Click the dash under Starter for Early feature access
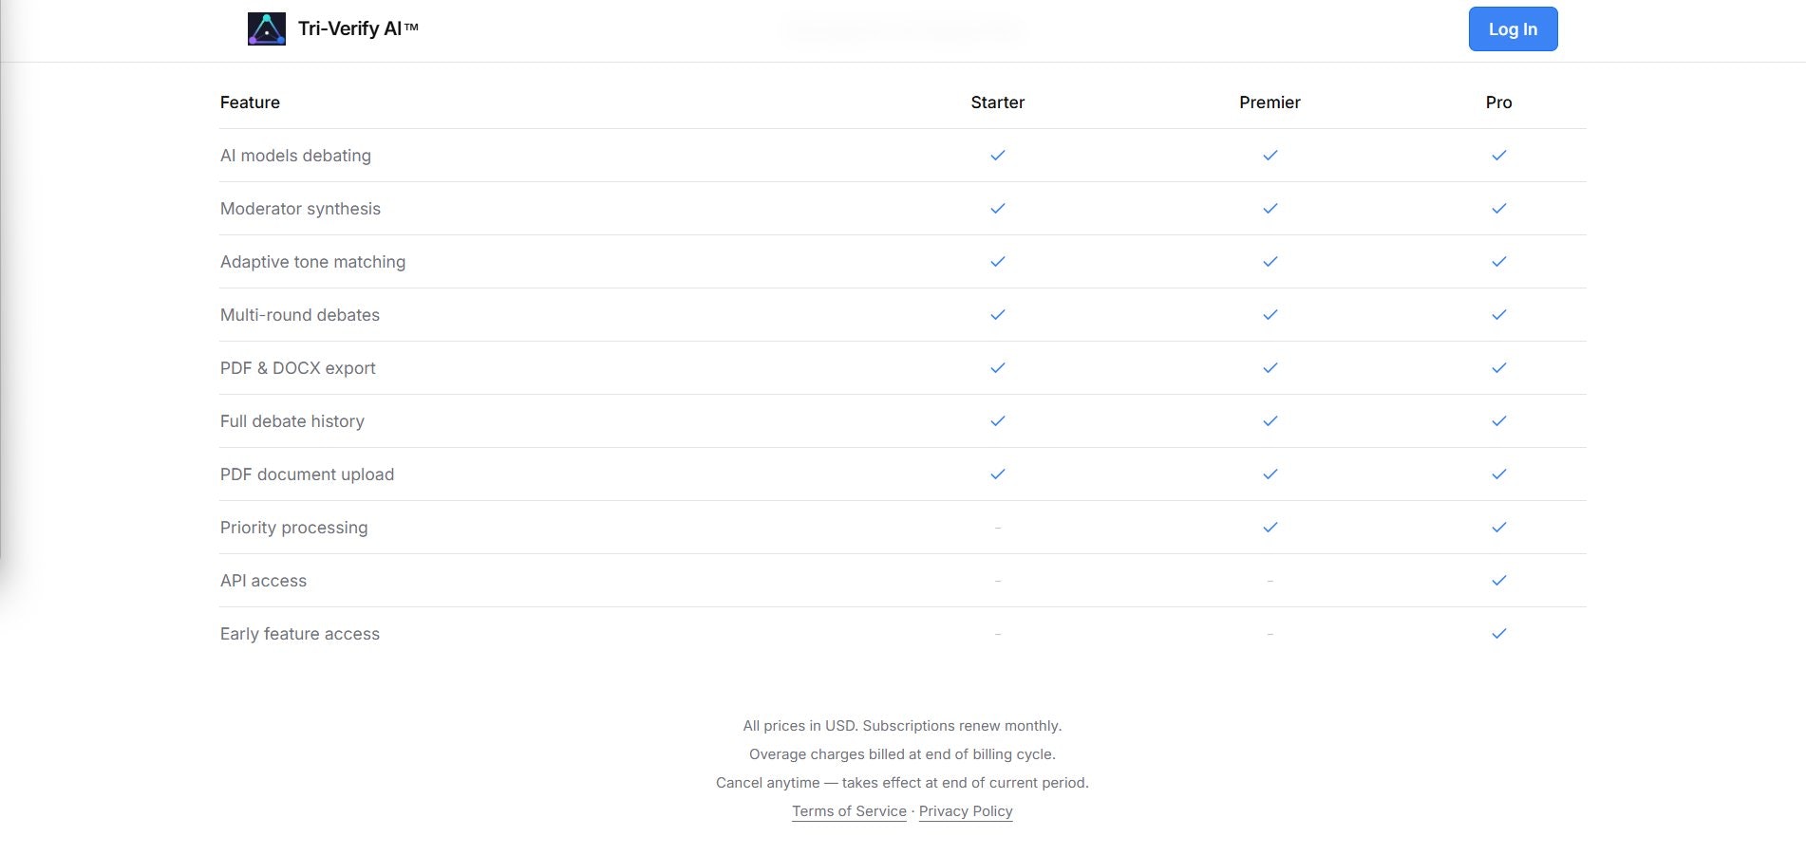Image resolution: width=1806 pixels, height=855 pixels. (998, 634)
